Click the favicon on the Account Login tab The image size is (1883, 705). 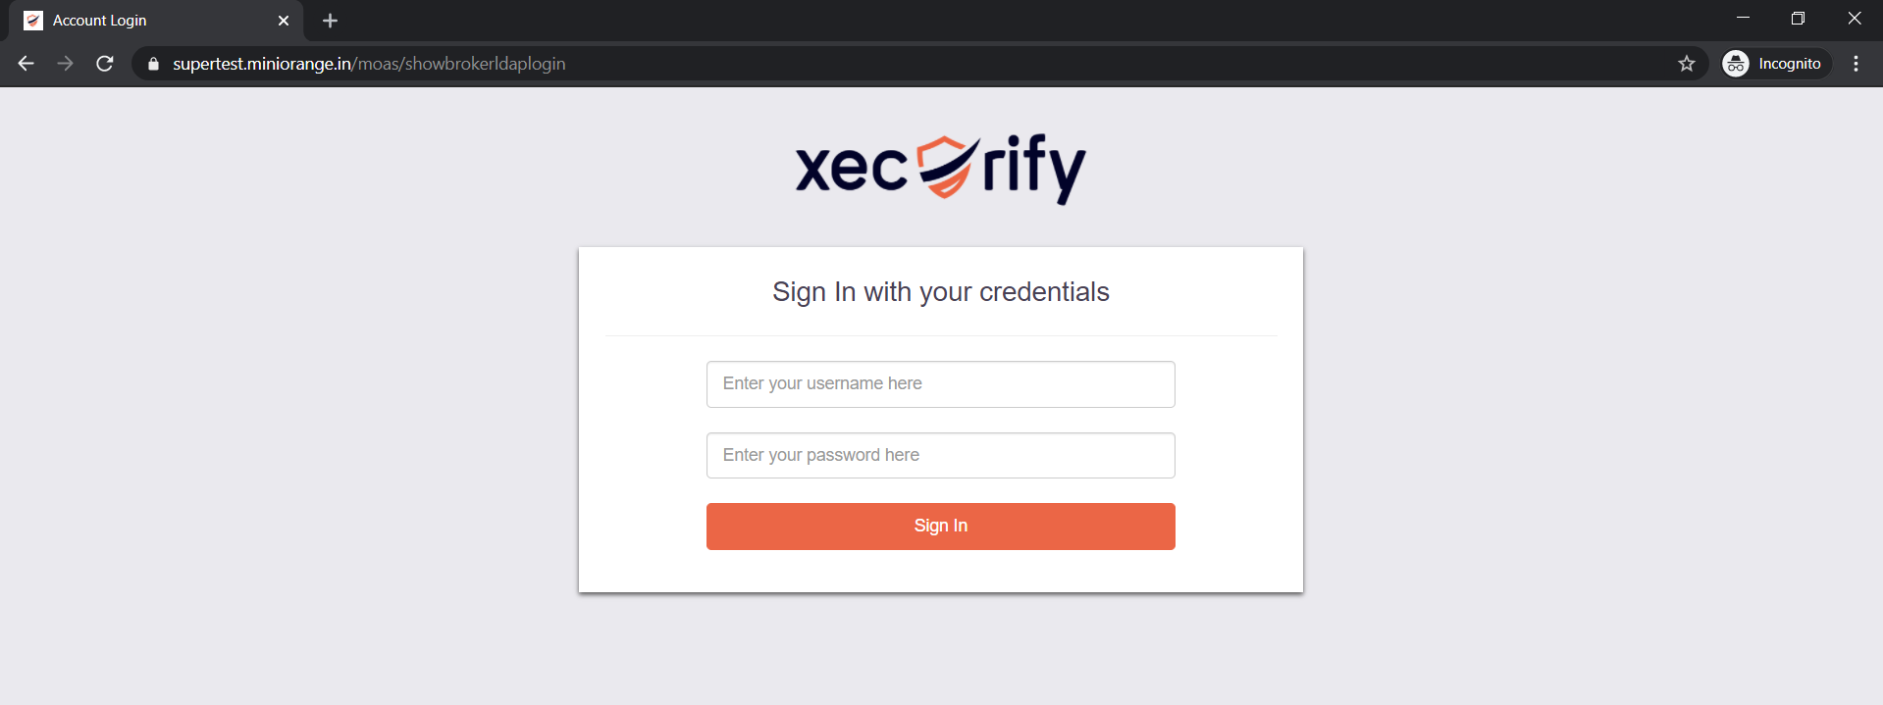pos(32,20)
